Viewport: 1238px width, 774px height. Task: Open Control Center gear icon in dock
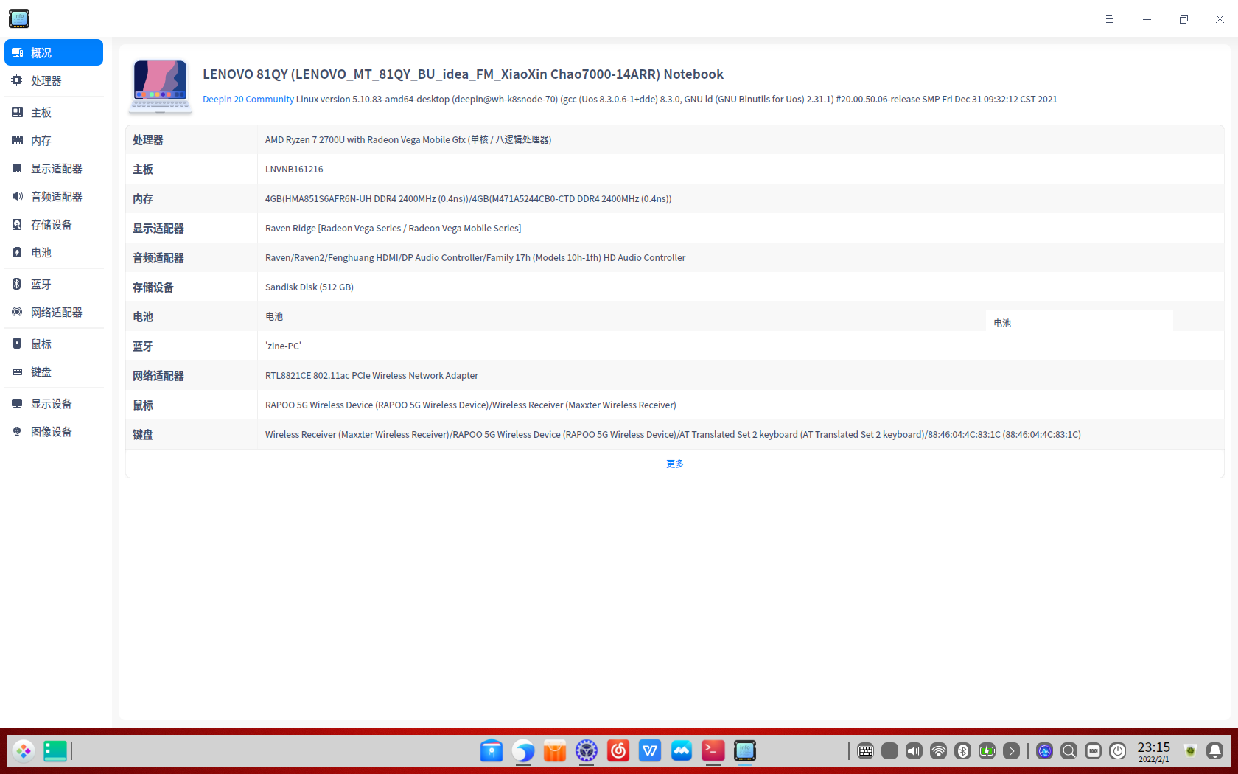[587, 751]
